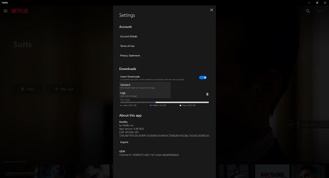Open the Privacy Statement link
This screenshot has width=329, height=178.
click(x=130, y=55)
